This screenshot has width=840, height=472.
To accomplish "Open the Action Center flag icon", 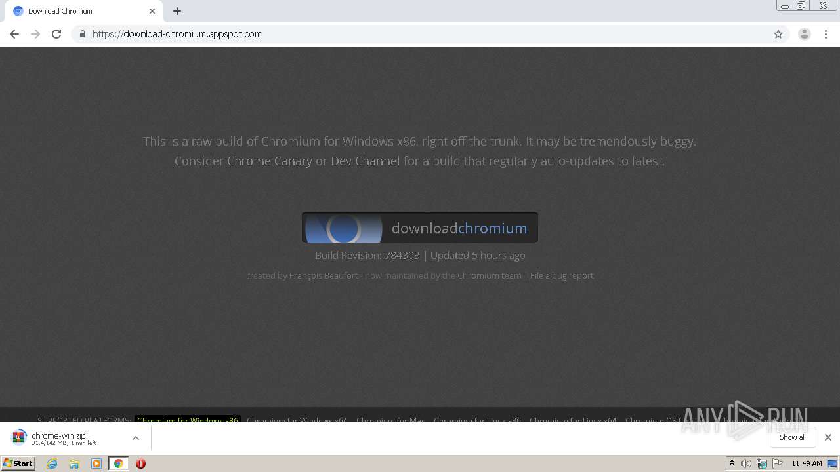I will tap(778, 463).
